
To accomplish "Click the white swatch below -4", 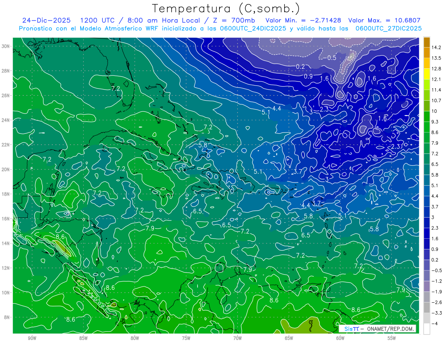I will [427, 329].
